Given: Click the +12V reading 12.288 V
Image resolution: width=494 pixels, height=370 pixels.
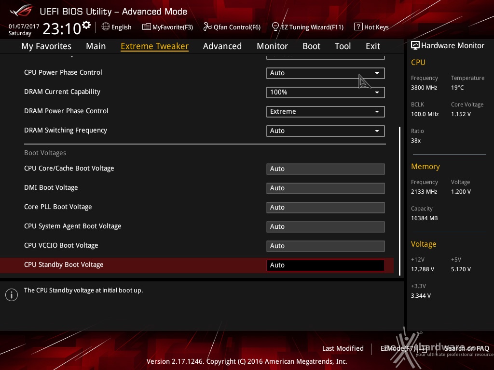Looking at the screenshot, I should [423, 269].
